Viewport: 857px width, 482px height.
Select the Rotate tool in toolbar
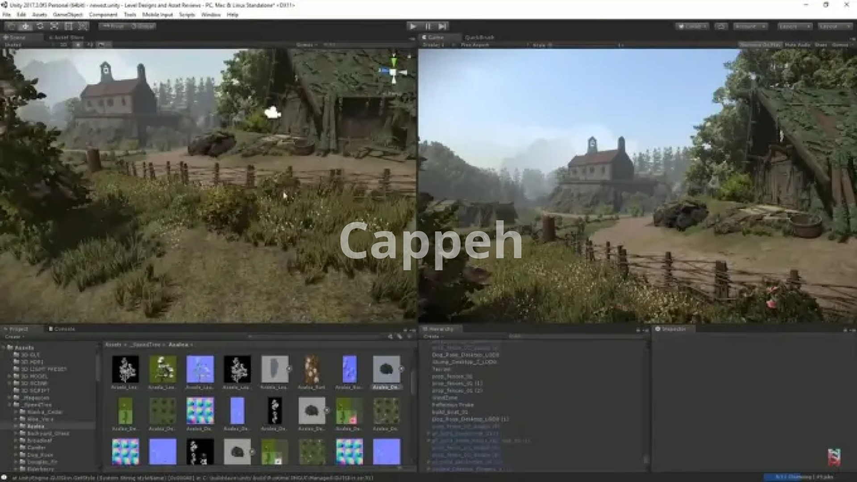tap(40, 26)
